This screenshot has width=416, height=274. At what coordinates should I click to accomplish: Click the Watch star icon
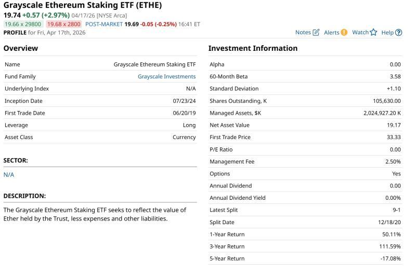pyautogui.click(x=373, y=32)
